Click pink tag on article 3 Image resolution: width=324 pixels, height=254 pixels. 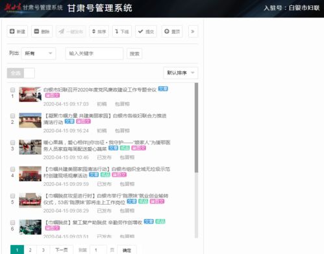click(139, 148)
